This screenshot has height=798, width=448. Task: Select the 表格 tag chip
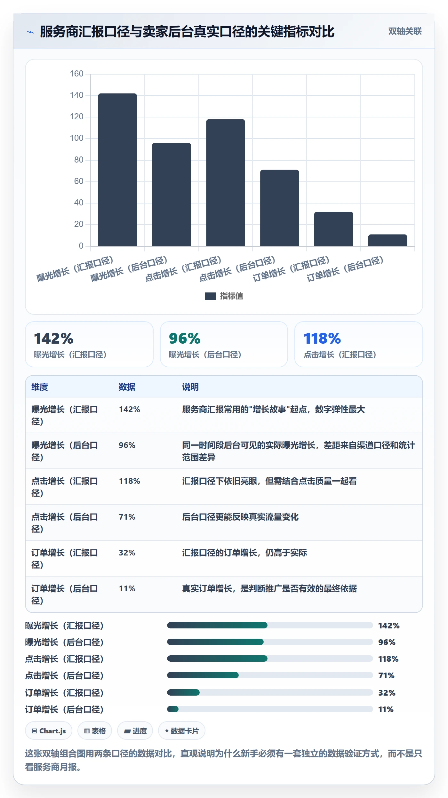[95, 731]
